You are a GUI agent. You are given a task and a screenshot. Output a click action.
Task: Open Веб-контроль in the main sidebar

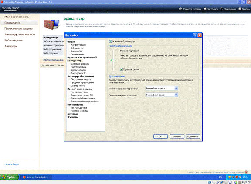tap(14, 41)
